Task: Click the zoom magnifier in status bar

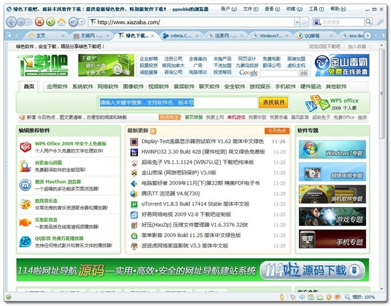Action: tap(347, 297)
